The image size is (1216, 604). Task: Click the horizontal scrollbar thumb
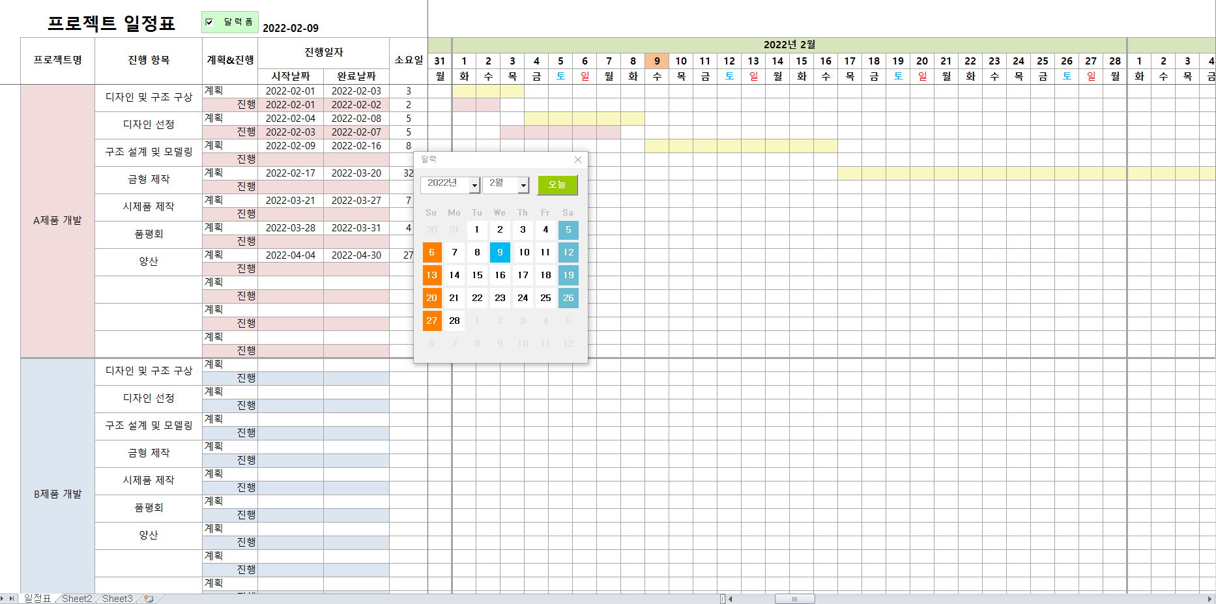(794, 599)
